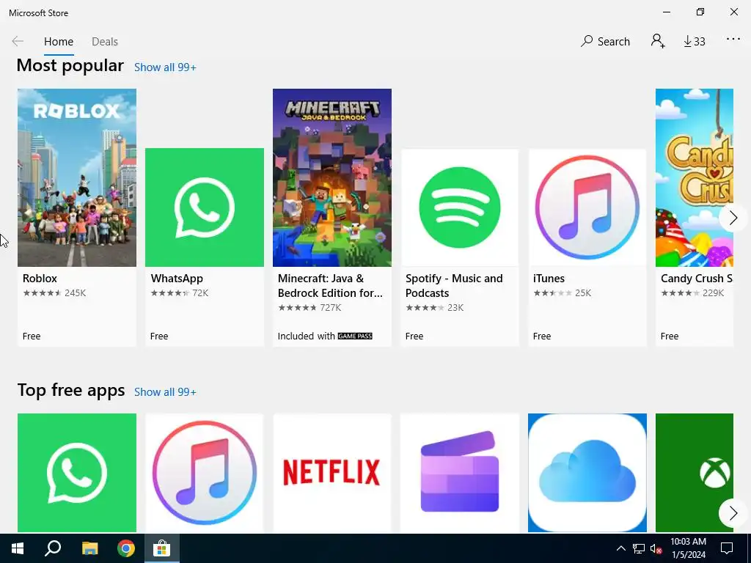Switch to the Deals tab
Screen dimensions: 751x563
point(104,42)
